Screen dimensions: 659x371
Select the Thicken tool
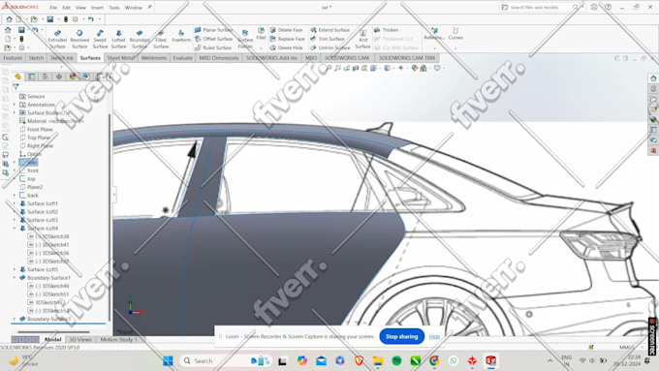[x=387, y=30]
